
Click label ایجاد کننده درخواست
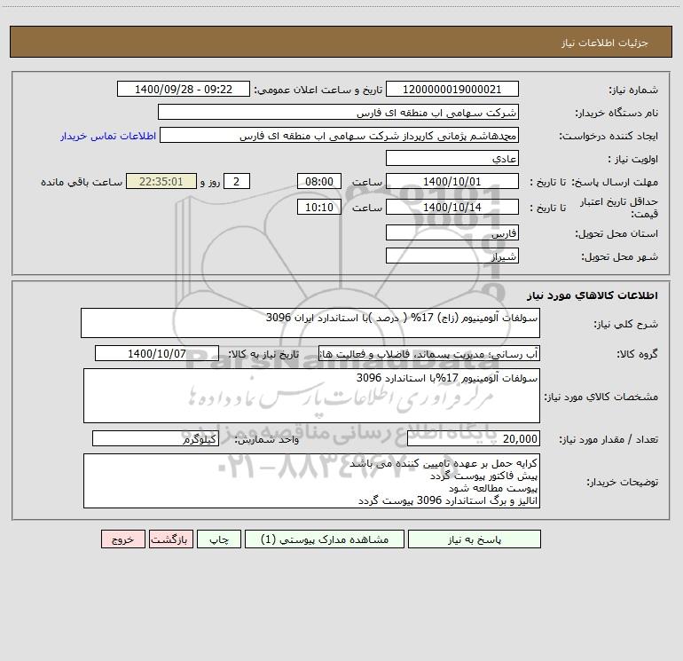tap(608, 136)
